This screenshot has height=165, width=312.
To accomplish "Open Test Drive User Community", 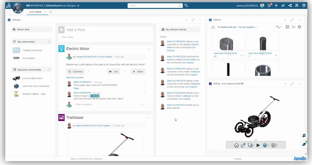I will (36, 86).
